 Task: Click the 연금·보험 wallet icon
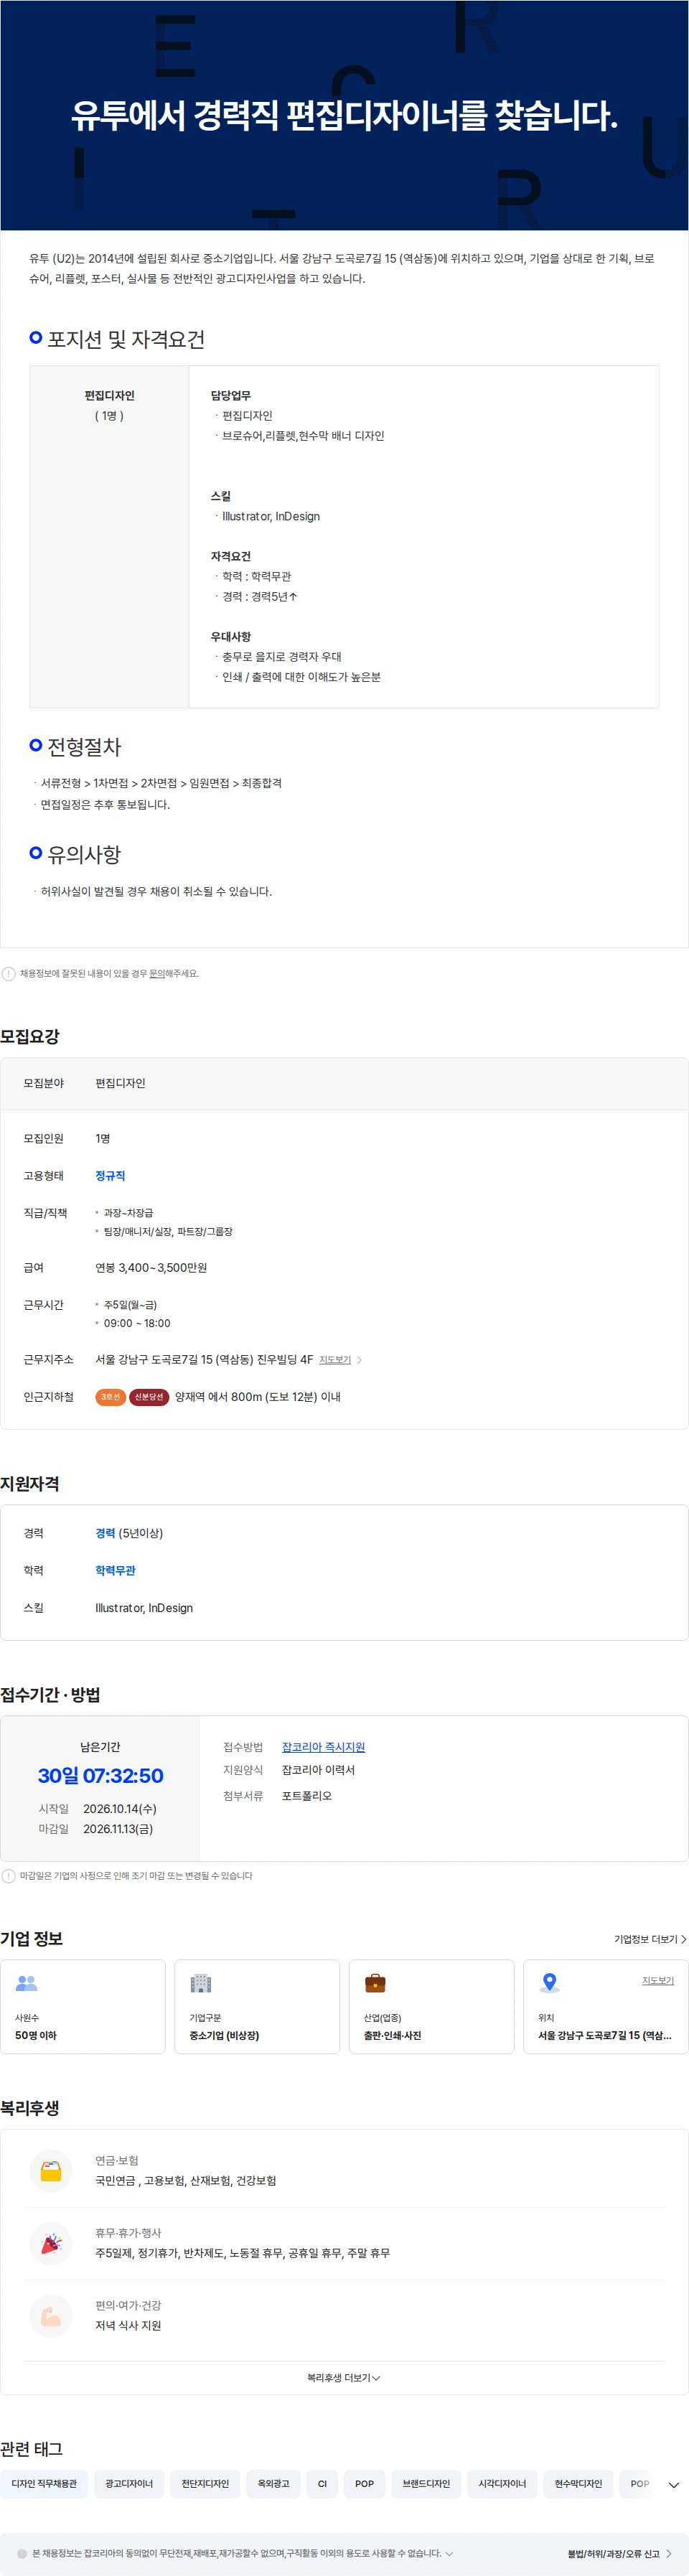pyautogui.click(x=51, y=2171)
